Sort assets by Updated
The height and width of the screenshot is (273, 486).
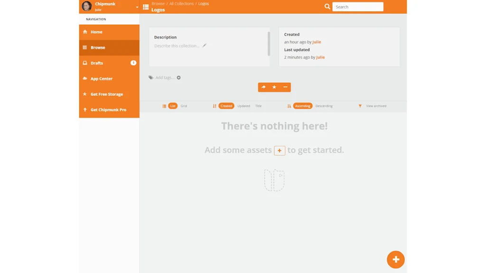tap(243, 106)
